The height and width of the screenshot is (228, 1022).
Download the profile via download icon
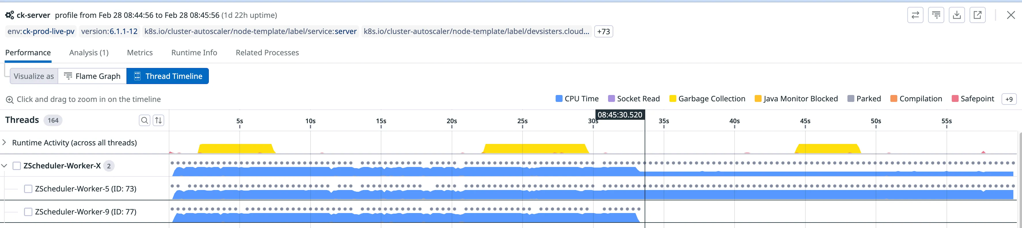coord(957,15)
